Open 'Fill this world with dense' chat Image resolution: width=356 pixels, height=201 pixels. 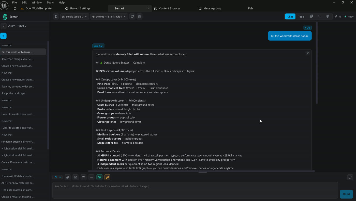(23, 52)
